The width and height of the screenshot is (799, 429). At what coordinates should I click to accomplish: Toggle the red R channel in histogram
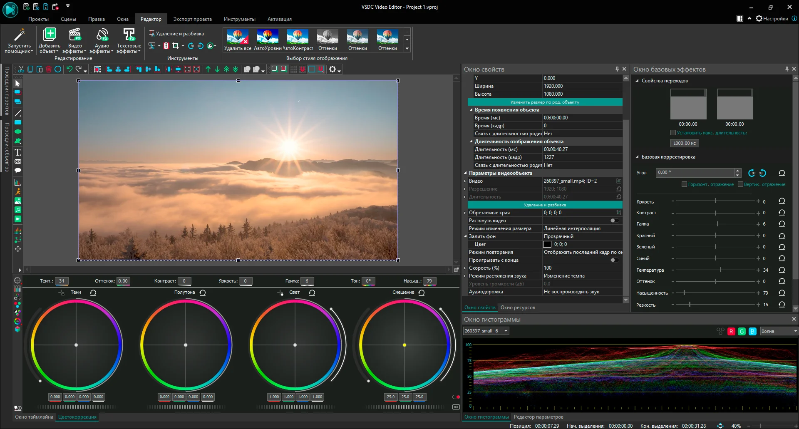coord(731,331)
